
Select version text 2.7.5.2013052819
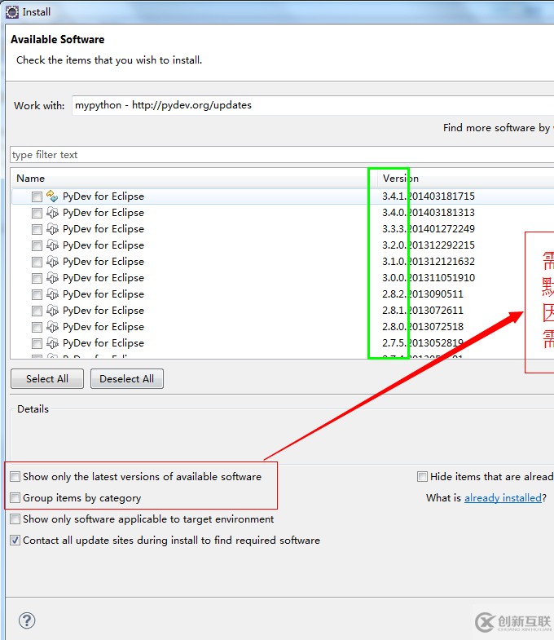[423, 343]
